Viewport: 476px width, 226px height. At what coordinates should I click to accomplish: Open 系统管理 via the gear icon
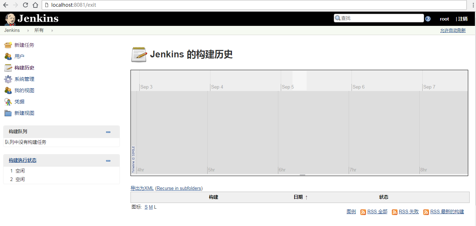[x=8, y=79]
